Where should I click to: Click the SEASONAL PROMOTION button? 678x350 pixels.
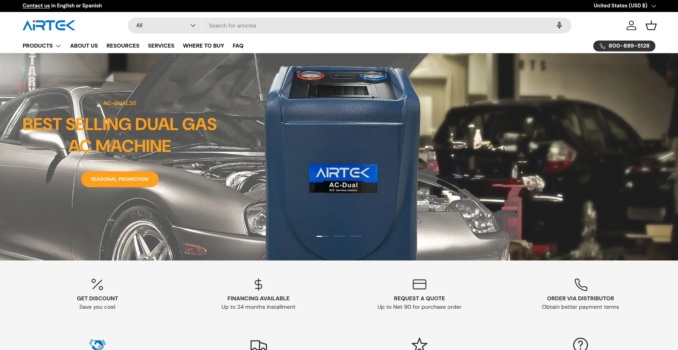coord(120,179)
